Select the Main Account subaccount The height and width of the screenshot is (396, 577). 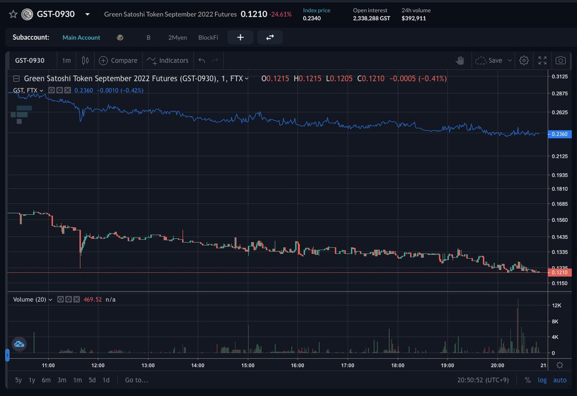click(81, 37)
